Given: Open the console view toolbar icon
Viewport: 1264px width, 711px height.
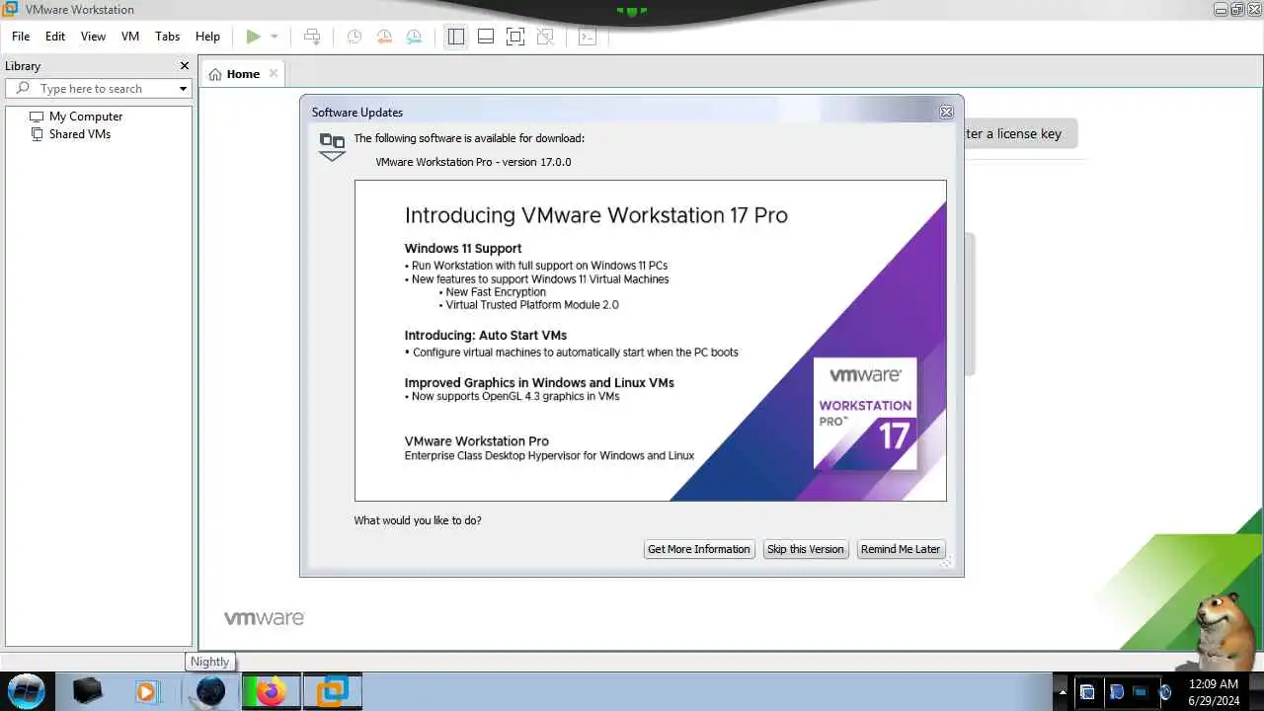Looking at the screenshot, I should point(588,37).
